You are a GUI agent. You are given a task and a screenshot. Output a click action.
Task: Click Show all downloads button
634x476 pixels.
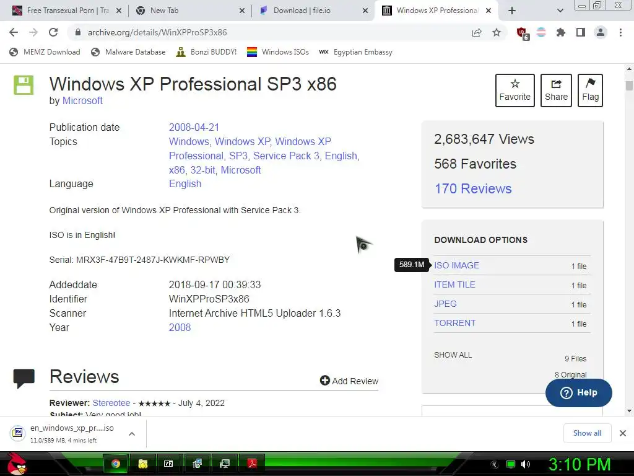pyautogui.click(x=587, y=433)
